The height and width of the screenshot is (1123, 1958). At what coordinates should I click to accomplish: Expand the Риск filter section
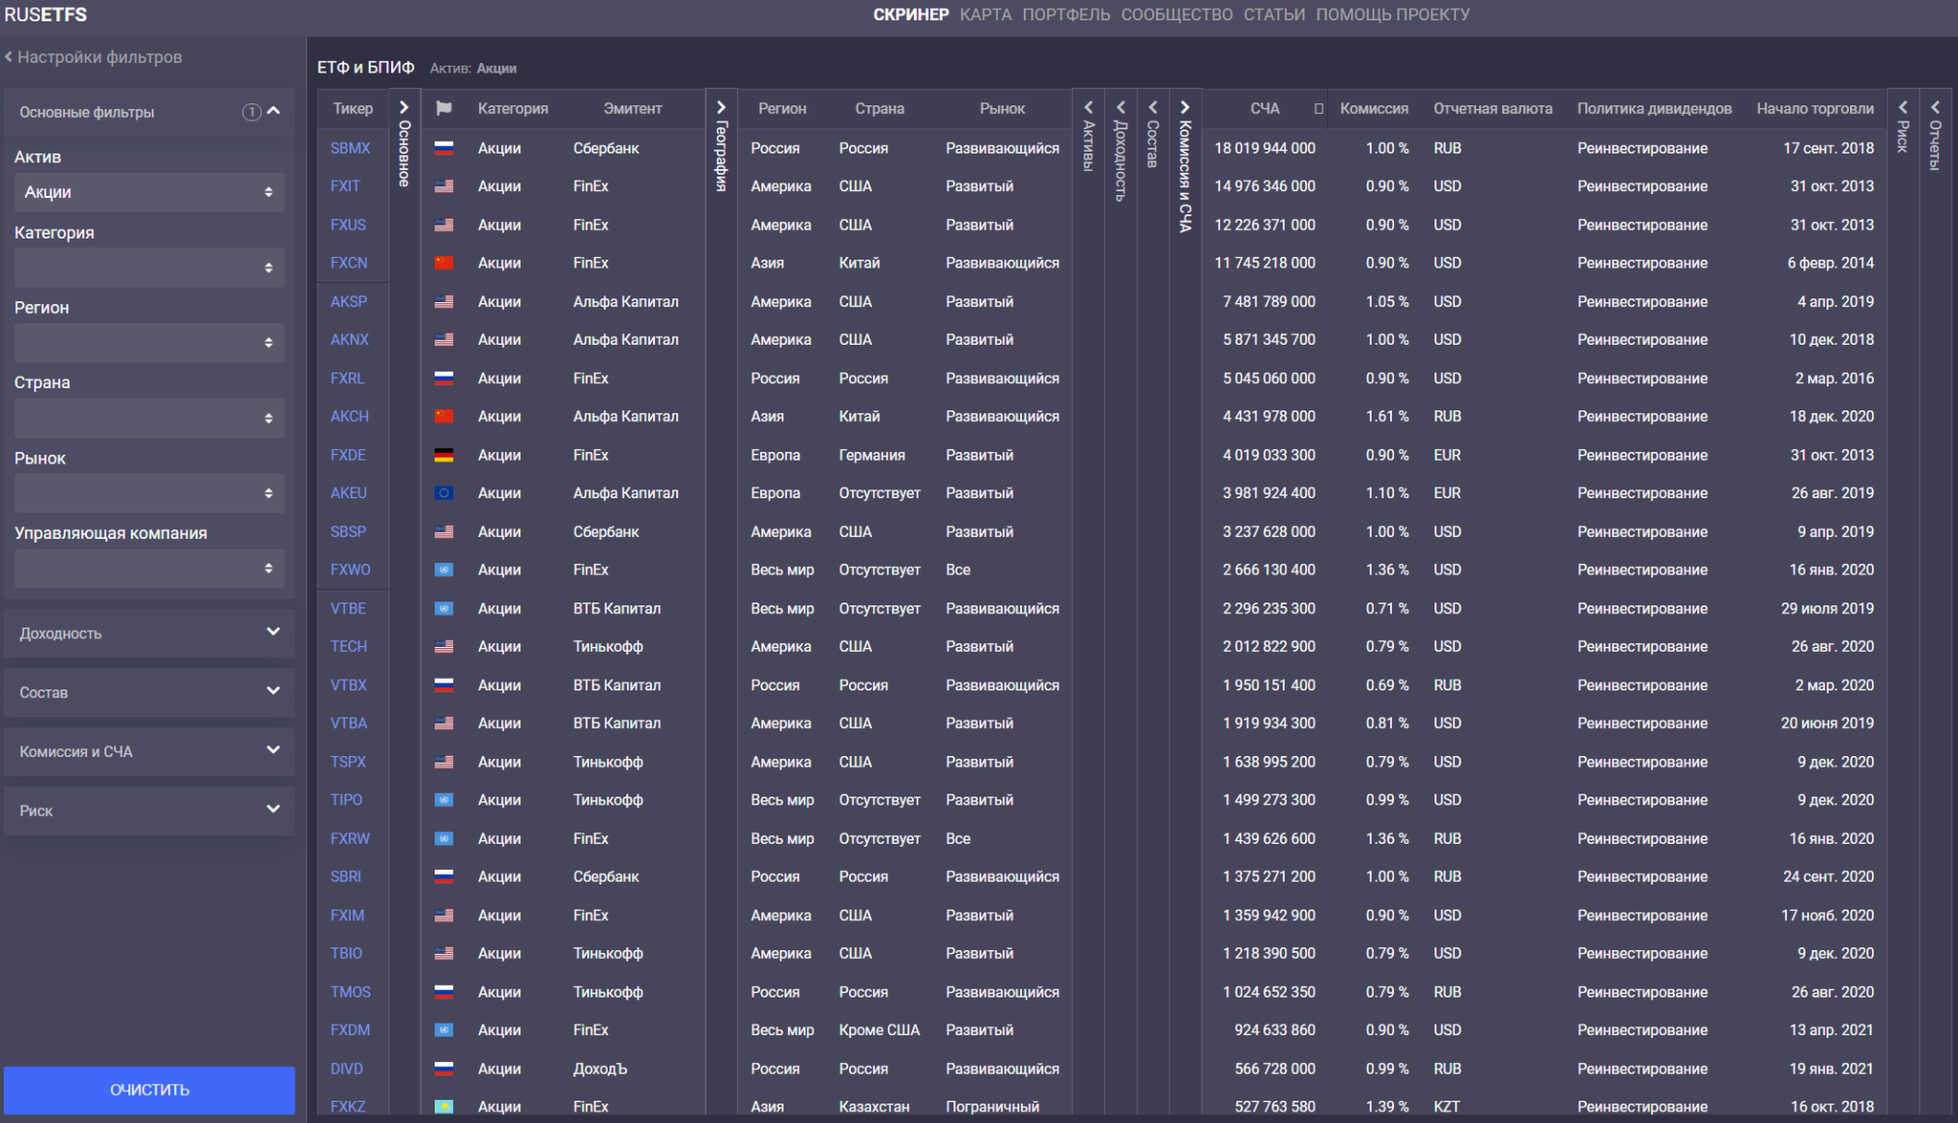click(x=149, y=810)
